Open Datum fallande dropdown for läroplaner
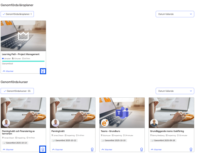Viewport: 202px width, 153px height. (x=175, y=14)
